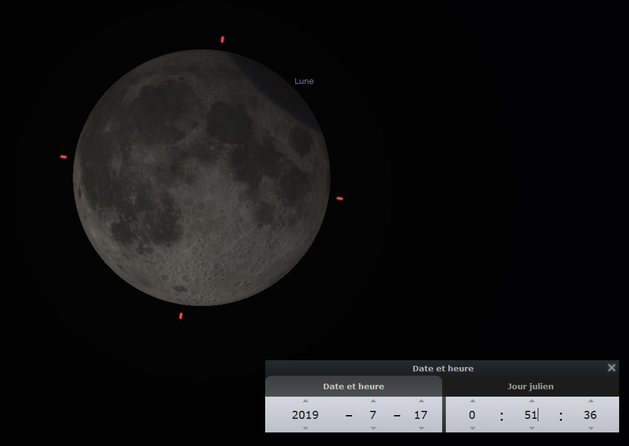This screenshot has height=446, width=629.
Task: Close the Date et heure dialog
Action: coord(611,368)
